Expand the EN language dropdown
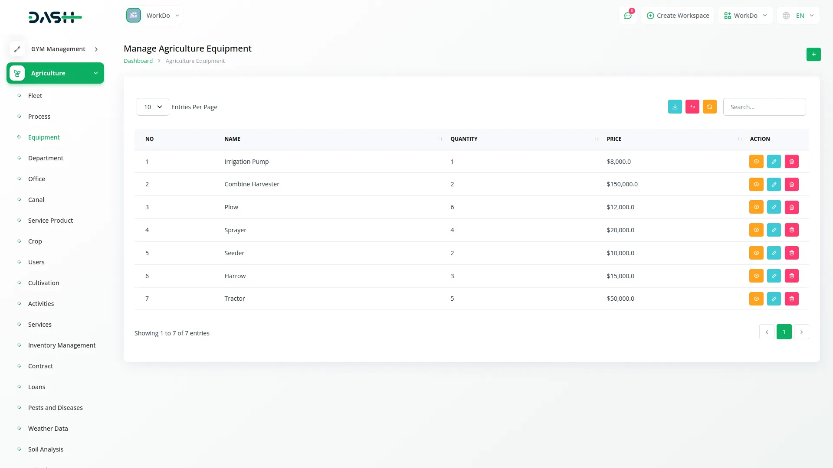The image size is (833, 468). 798,16
